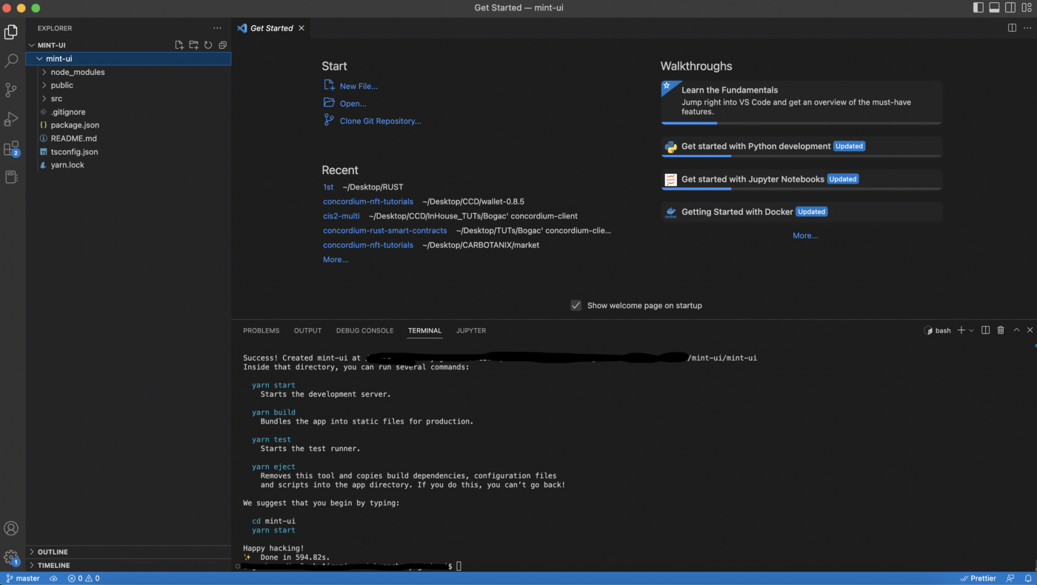Image resolution: width=1037 pixels, height=585 pixels.
Task: Switch to the OUTPUT tab
Action: (307, 330)
